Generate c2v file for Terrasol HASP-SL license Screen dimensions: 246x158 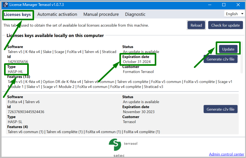click(220, 109)
